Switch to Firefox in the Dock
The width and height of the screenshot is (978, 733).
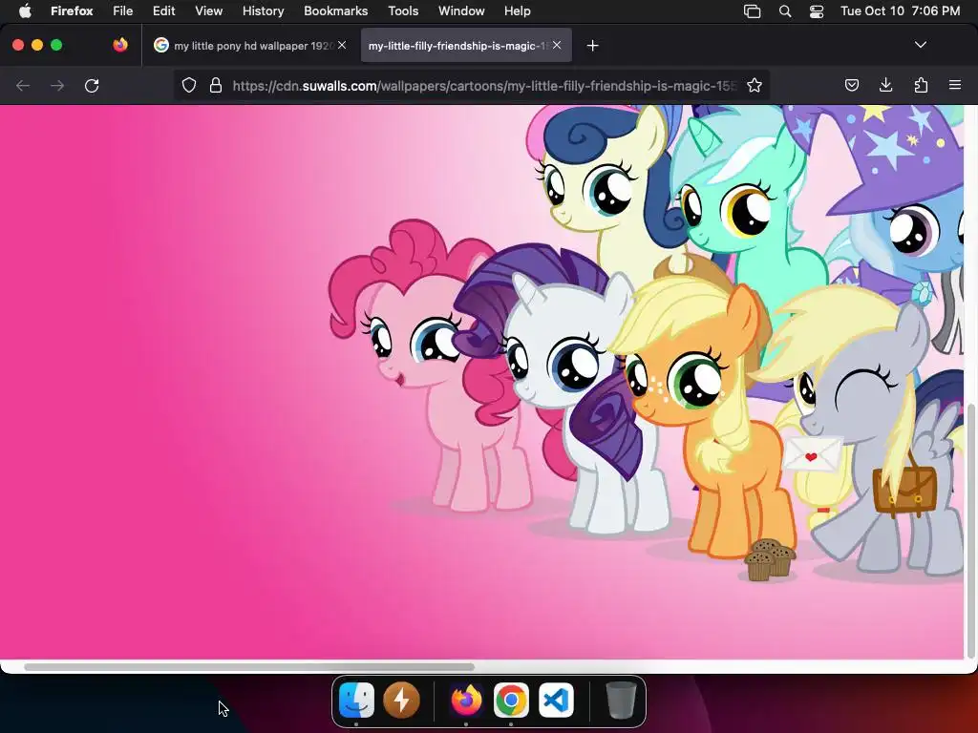pyautogui.click(x=466, y=700)
